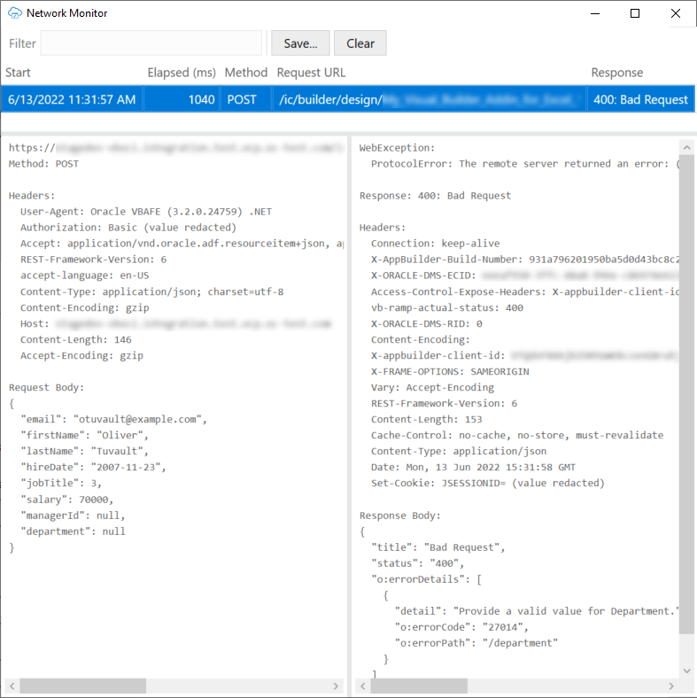
Task: Click the POST method cell in the request row
Action: (245, 99)
